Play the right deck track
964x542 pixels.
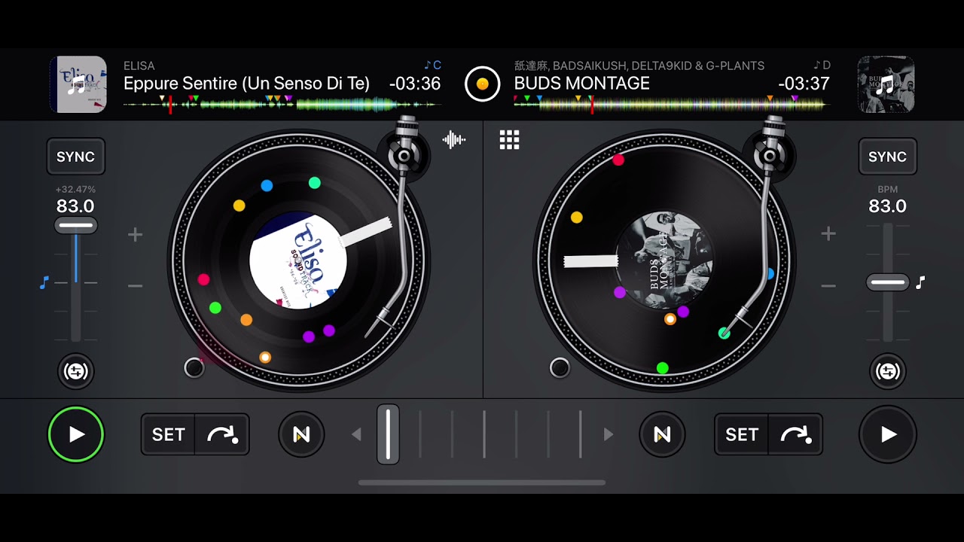coord(888,434)
